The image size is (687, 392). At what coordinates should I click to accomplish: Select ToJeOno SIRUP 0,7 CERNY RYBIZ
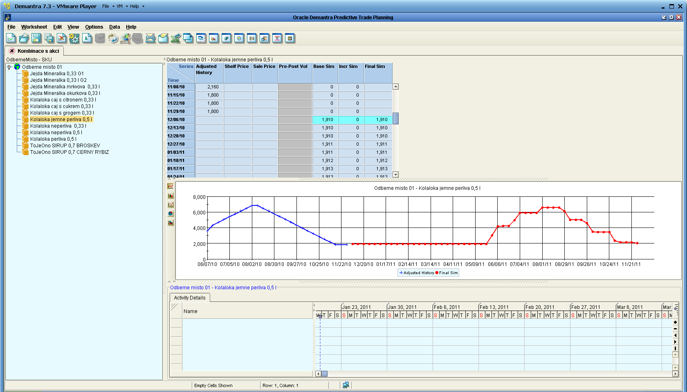pyautogui.click(x=70, y=152)
